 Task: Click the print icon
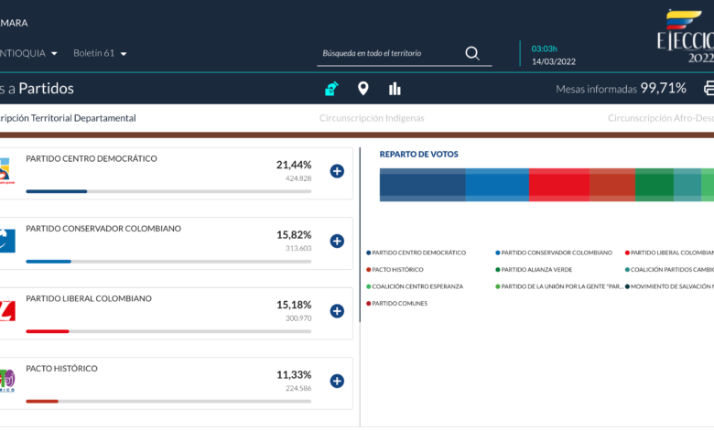click(x=708, y=89)
